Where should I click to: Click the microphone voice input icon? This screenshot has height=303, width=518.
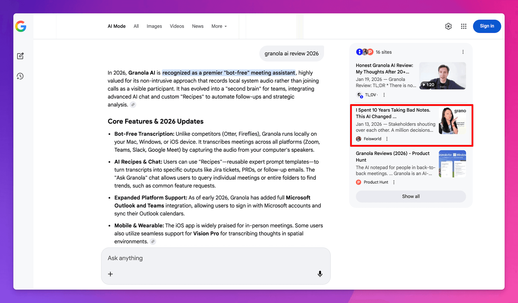(x=320, y=274)
